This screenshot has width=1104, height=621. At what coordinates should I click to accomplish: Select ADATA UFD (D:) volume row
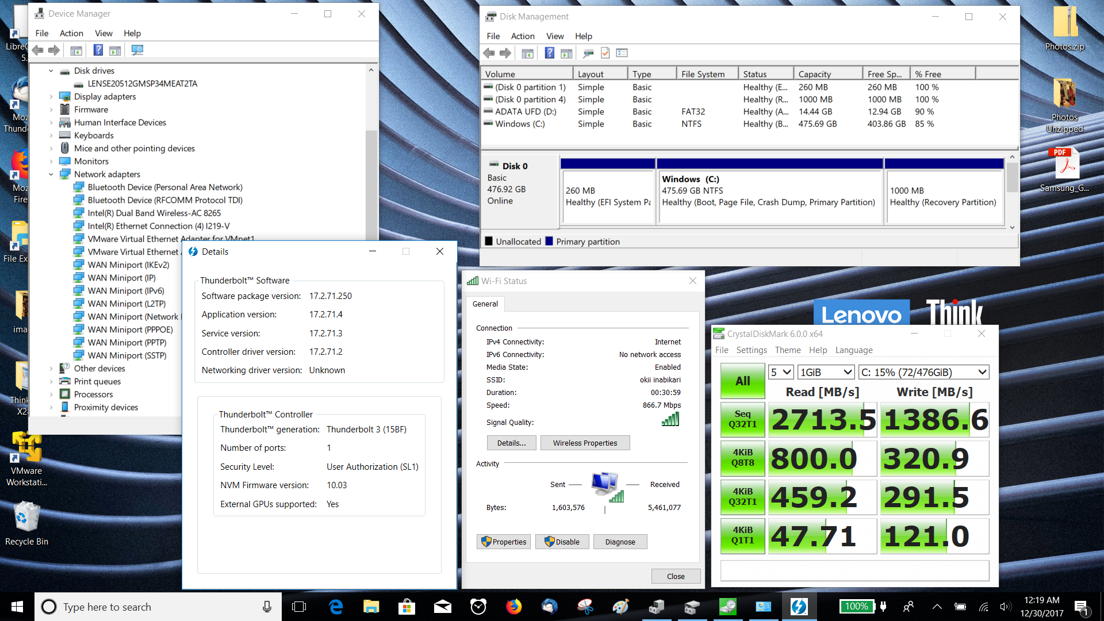711,112
